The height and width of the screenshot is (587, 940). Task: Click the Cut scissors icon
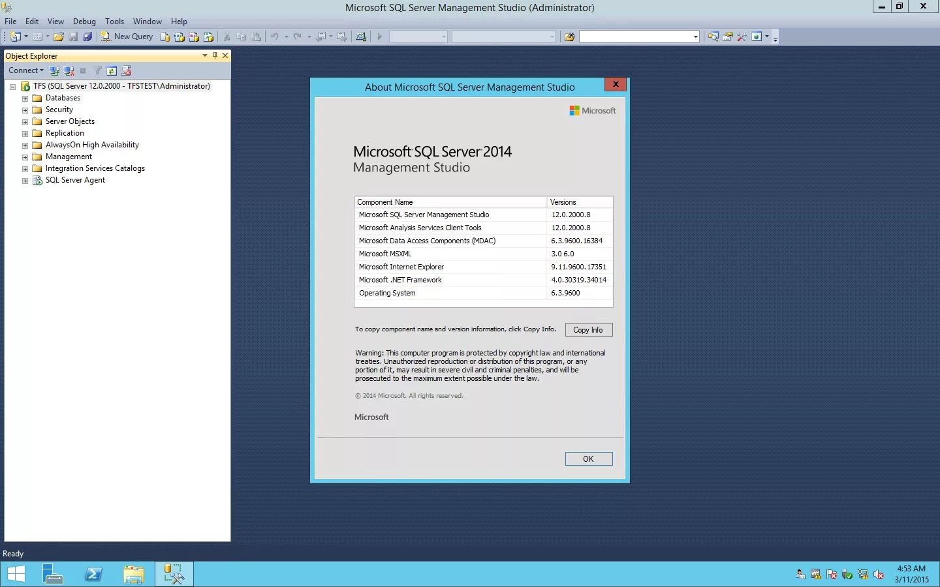[227, 37]
